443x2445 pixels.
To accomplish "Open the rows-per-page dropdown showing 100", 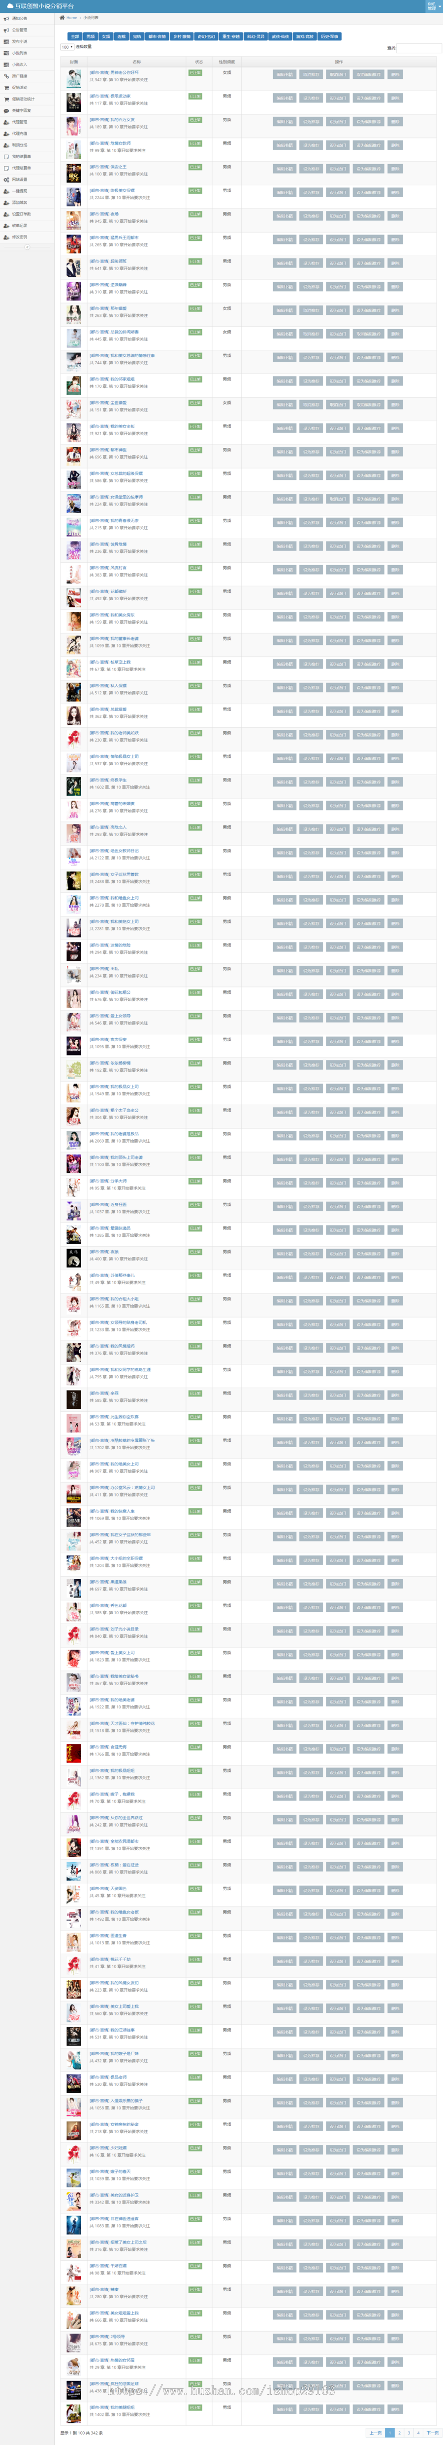I will click(66, 46).
